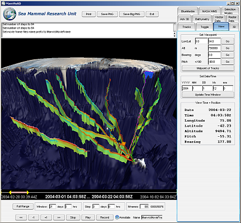Click the Lon/Lat latitude input field
The width and height of the screenshot is (241, 223).
tap(214, 41)
